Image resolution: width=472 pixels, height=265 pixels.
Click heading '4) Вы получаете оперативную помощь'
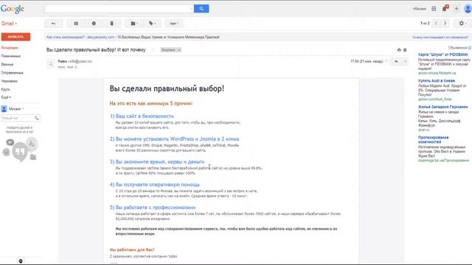point(155,185)
